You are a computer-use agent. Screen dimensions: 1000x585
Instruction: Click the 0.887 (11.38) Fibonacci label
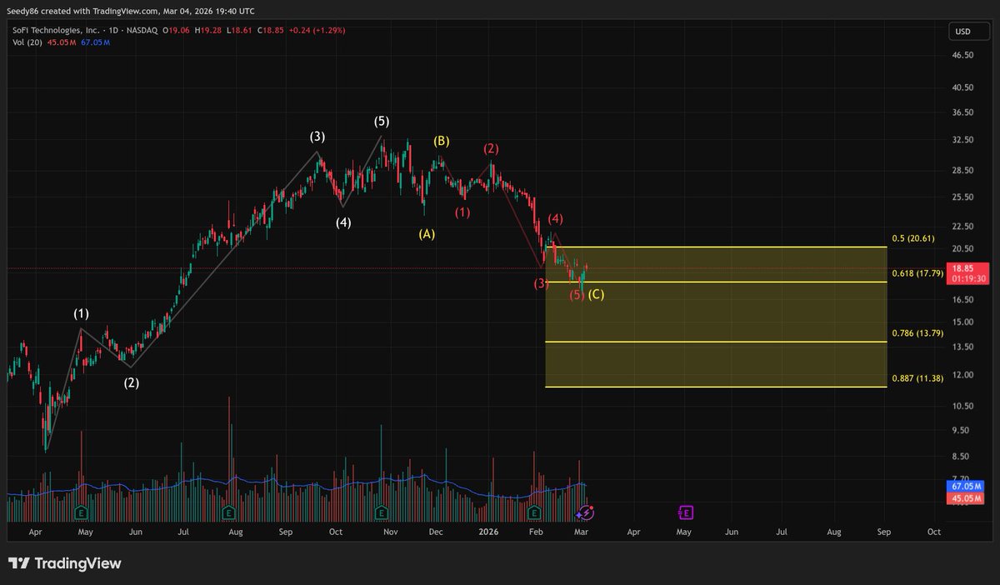pos(917,378)
